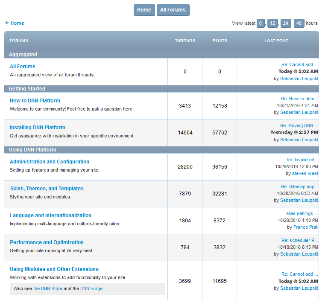Click the Getting Started group header
The width and height of the screenshot is (325, 300).
pos(161,89)
